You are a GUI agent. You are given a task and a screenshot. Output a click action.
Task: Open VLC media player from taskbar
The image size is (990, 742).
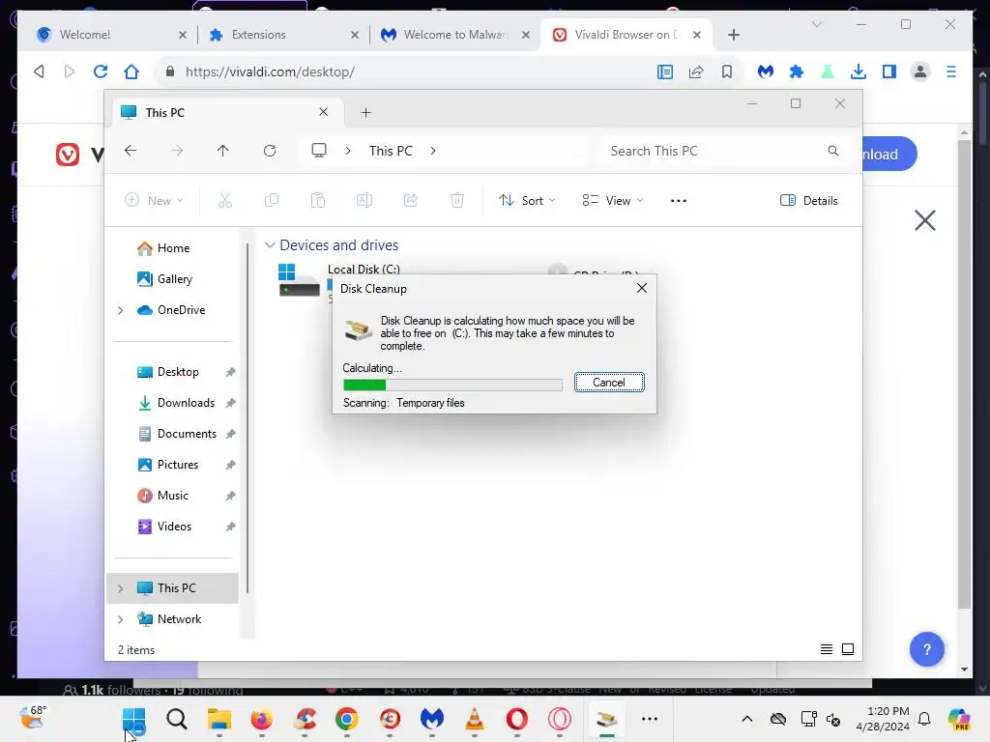(474, 719)
